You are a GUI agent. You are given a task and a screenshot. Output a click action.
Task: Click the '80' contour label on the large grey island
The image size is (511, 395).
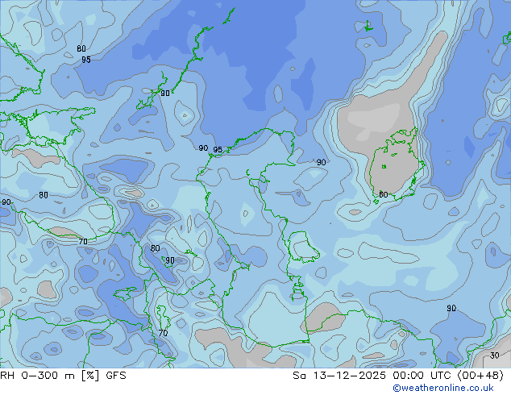384,194
